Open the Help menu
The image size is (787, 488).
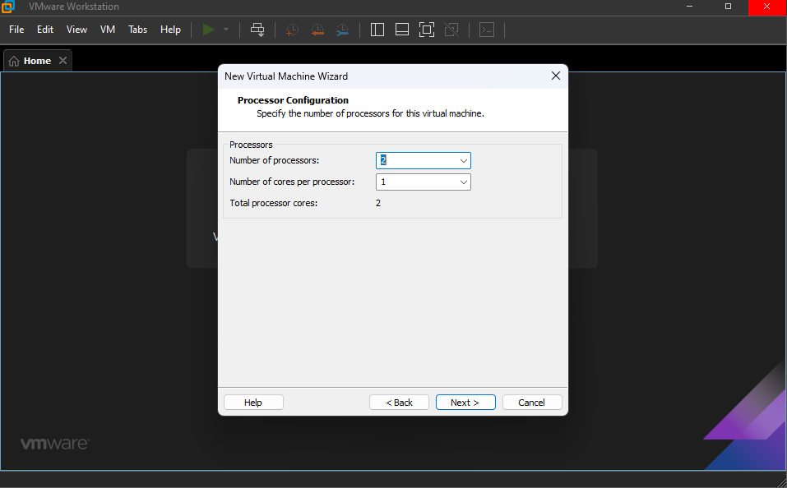coord(171,30)
